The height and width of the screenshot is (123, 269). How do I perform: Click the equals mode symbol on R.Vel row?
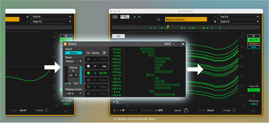point(95,94)
